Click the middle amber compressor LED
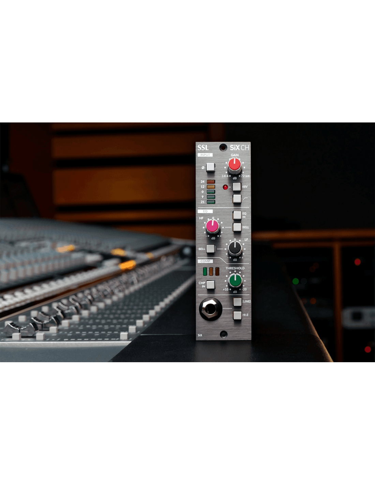The width and height of the screenshot is (375, 485). [x=211, y=271]
